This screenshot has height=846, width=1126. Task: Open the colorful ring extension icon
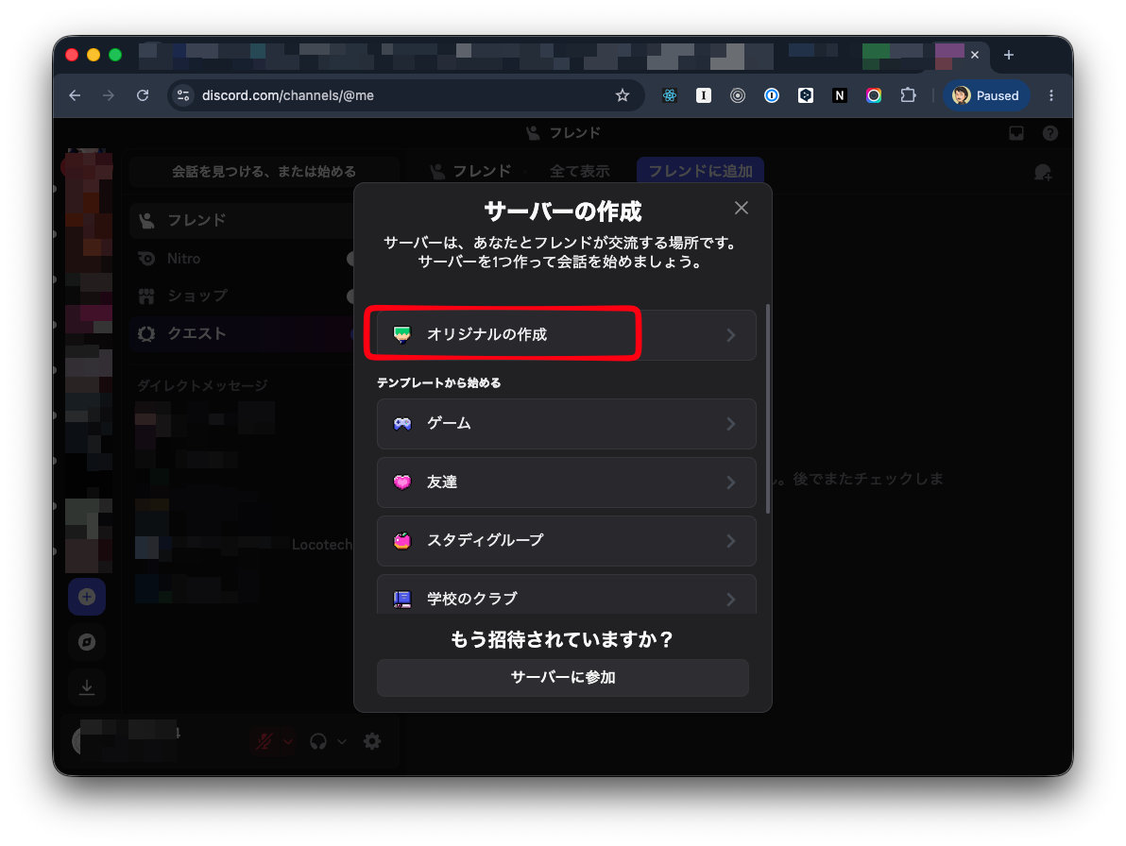(873, 95)
